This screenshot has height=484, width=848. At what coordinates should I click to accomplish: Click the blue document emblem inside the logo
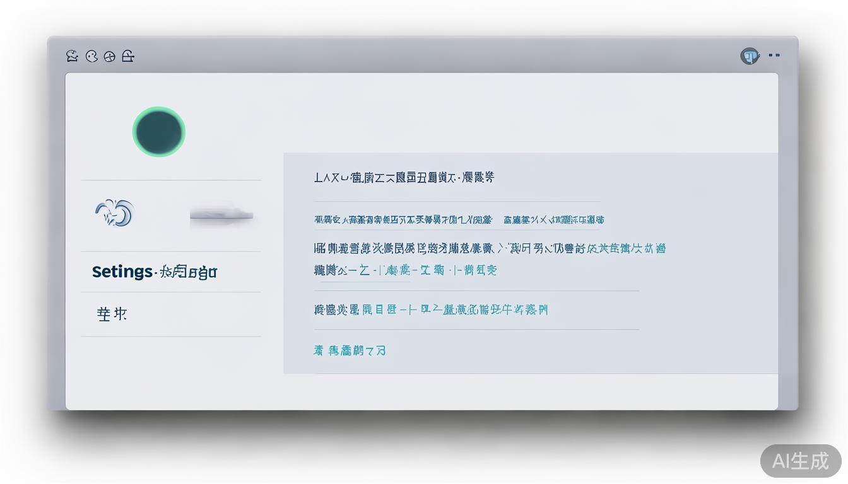tap(750, 56)
